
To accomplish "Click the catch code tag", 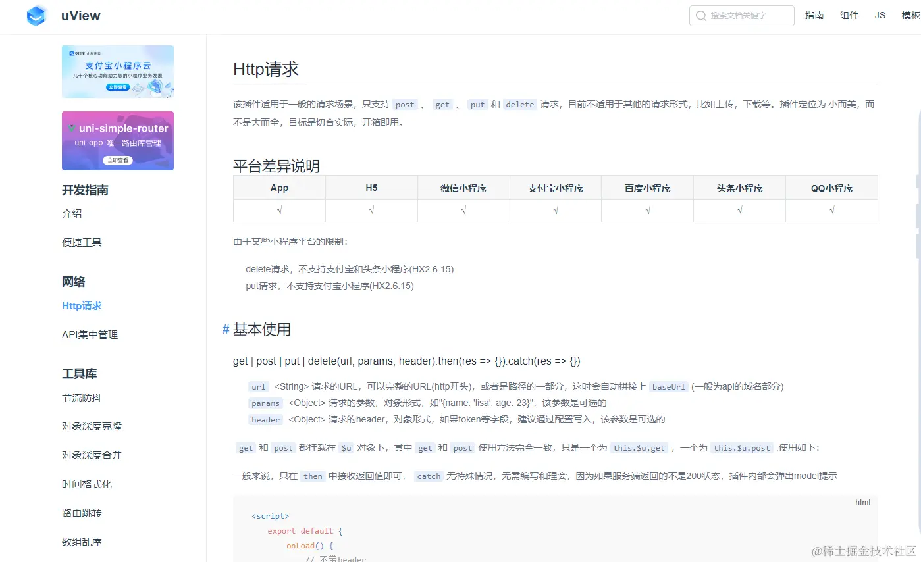I will pos(429,476).
